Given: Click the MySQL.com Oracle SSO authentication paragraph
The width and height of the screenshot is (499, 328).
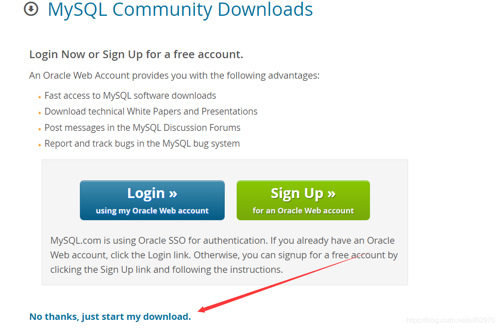Looking at the screenshot, I should [x=224, y=255].
